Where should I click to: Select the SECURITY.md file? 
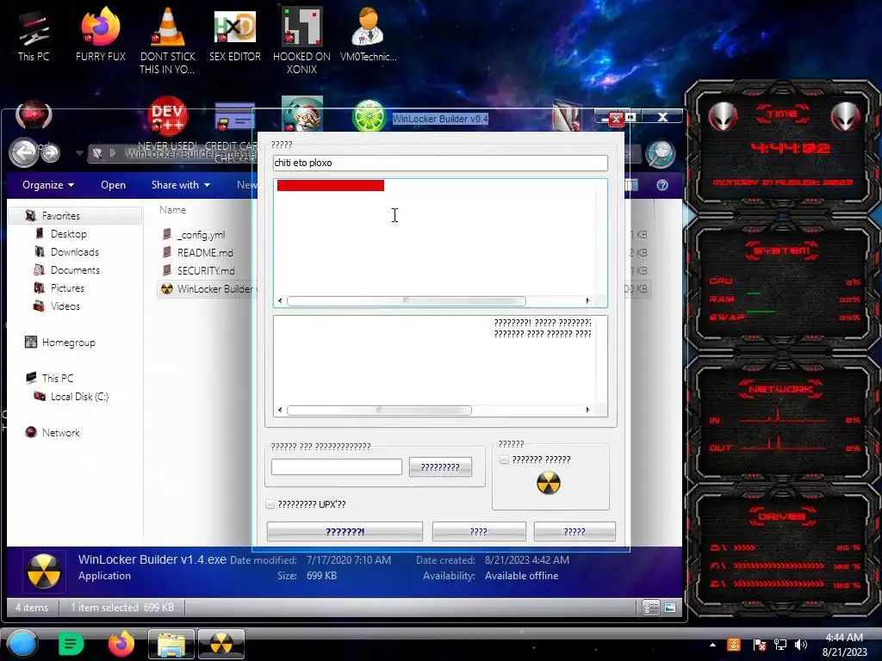click(x=206, y=270)
